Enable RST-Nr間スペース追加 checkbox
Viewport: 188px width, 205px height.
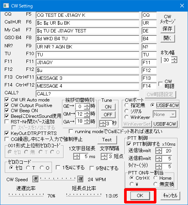click(7, 122)
